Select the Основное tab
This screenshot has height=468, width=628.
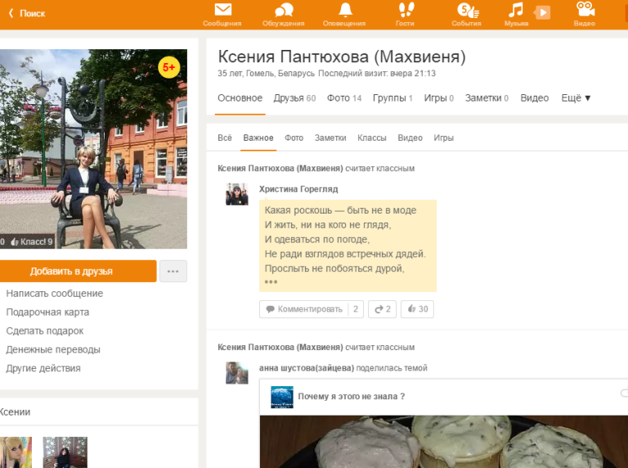pyautogui.click(x=240, y=98)
